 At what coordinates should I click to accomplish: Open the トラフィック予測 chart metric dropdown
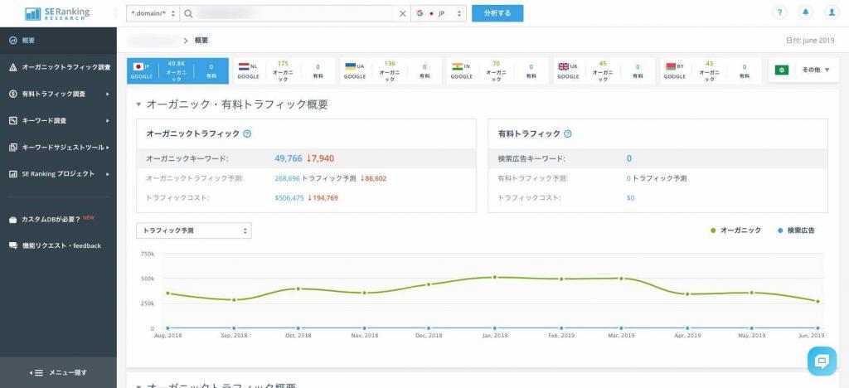pos(193,230)
